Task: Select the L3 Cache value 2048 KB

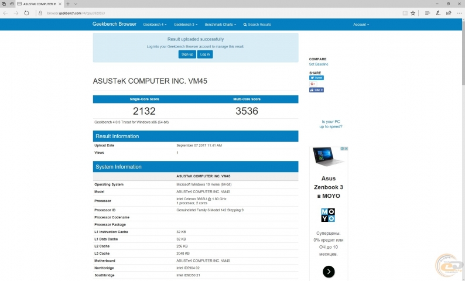Action: click(183, 253)
